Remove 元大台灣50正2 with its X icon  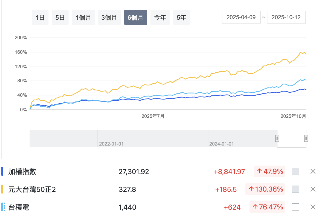(x=313, y=189)
